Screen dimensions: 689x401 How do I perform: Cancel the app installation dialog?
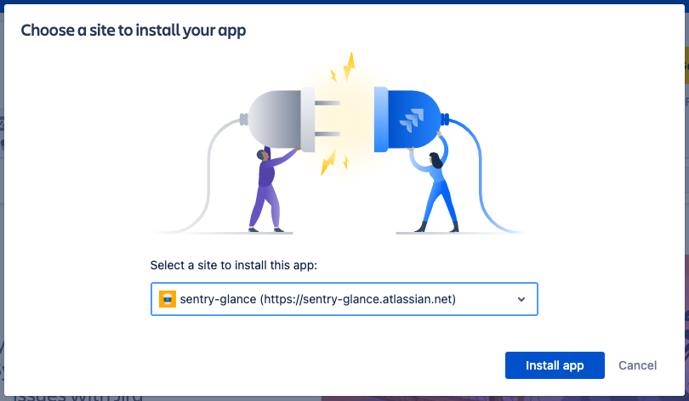tap(637, 365)
